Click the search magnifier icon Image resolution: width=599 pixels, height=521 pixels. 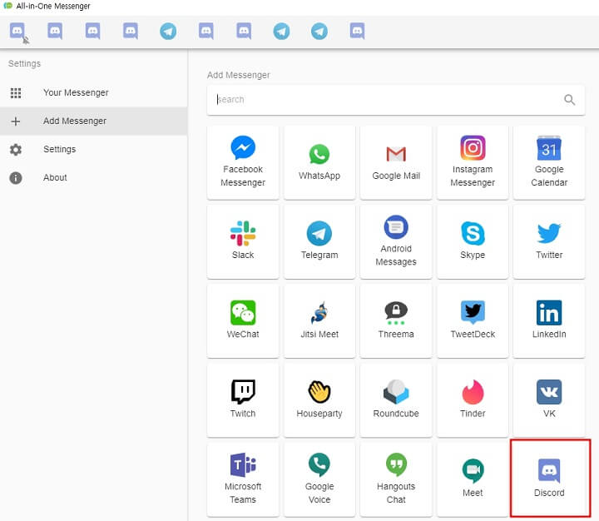click(569, 100)
